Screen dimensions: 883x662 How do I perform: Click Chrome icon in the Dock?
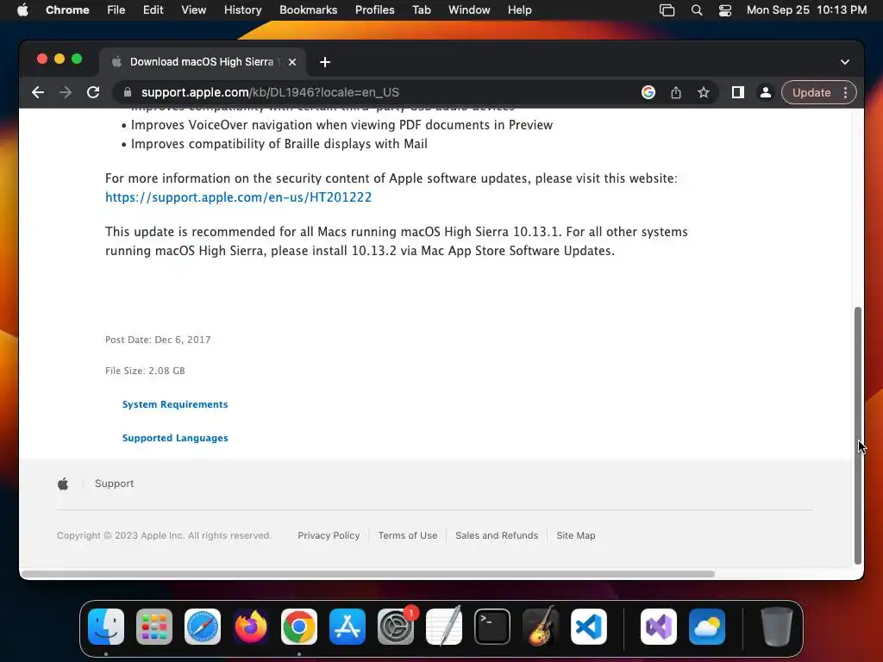click(x=299, y=627)
